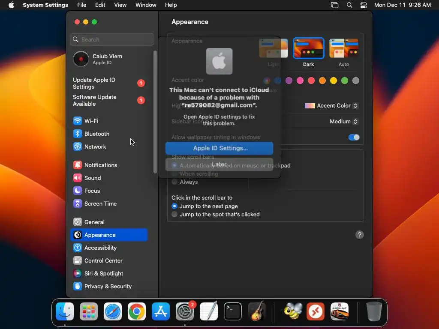The width and height of the screenshot is (439, 329).
Task: Open Control Center in menu bar
Action: tap(364, 5)
